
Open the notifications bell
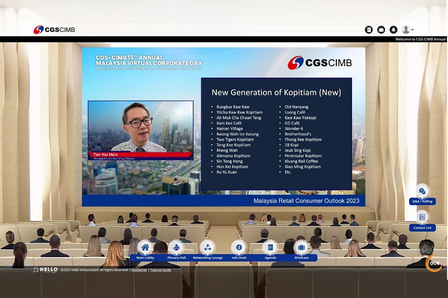[393, 29]
